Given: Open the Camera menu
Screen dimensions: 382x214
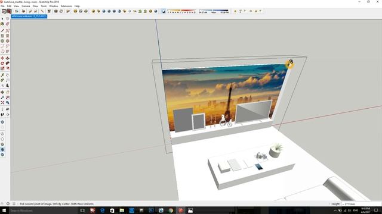Looking at the screenshot, I should click(26, 6).
